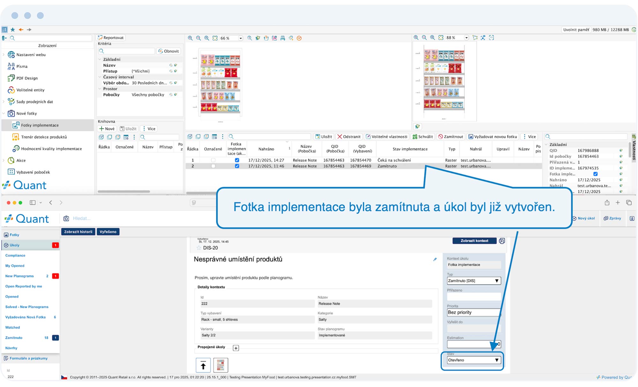Click the pencil edit icon by task title
This screenshot has height=387, width=638.
(435, 259)
